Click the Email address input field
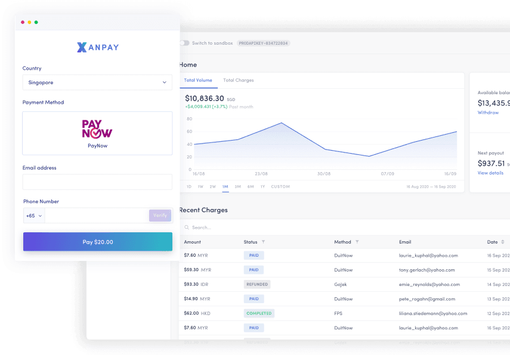The image size is (510, 355). [97, 182]
